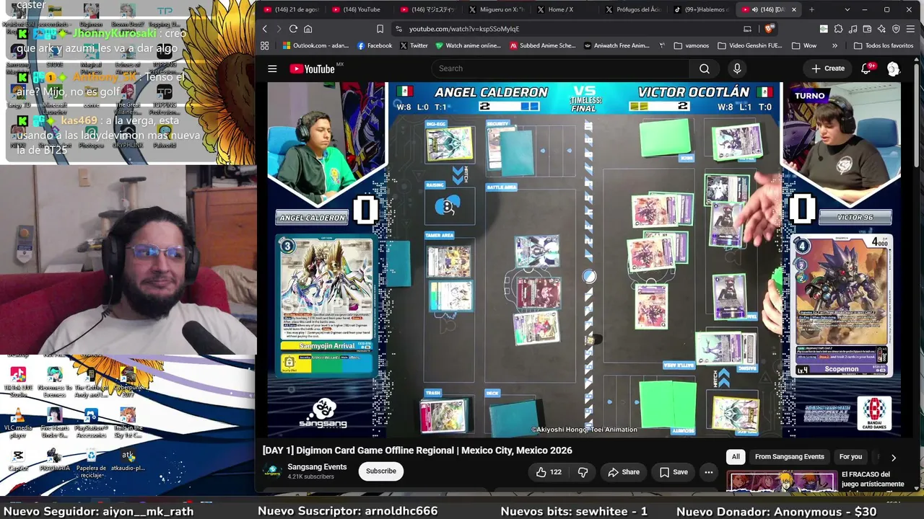Select the From Sangsang Events chip
This screenshot has width=924, height=519.
pos(789,457)
